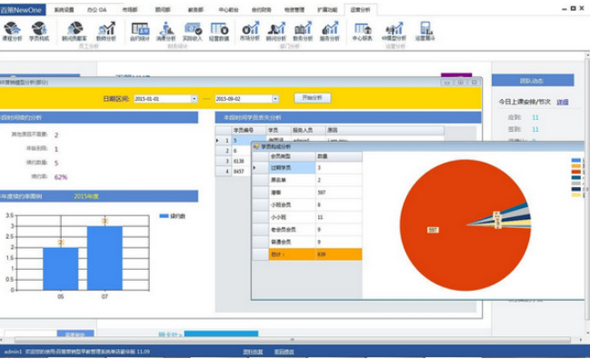Select the 小班会员 row in the member table

pyautogui.click(x=307, y=205)
